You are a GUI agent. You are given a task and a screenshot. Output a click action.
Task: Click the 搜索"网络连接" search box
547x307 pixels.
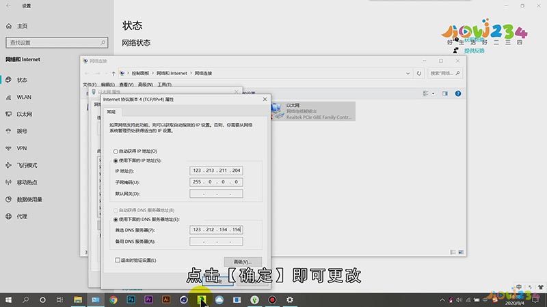click(x=445, y=74)
